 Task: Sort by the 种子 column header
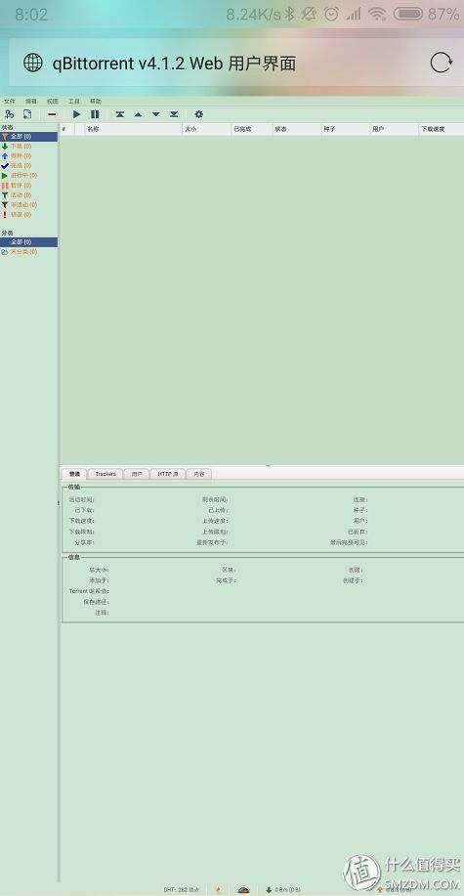(x=345, y=129)
